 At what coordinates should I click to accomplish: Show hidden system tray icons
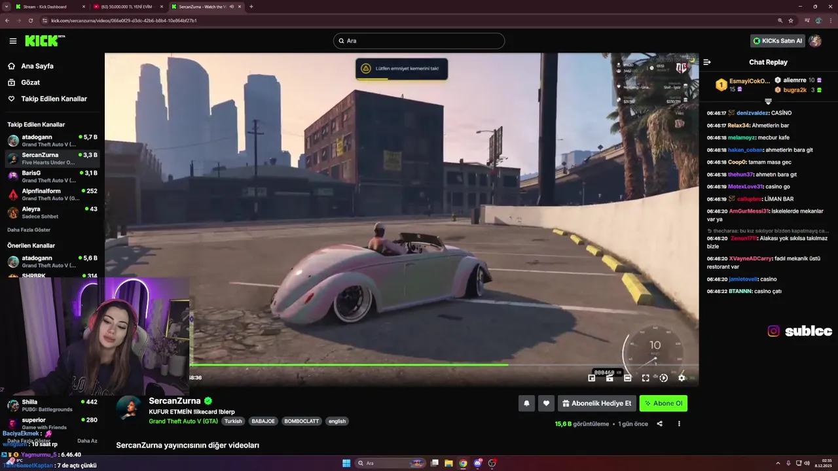[778, 463]
